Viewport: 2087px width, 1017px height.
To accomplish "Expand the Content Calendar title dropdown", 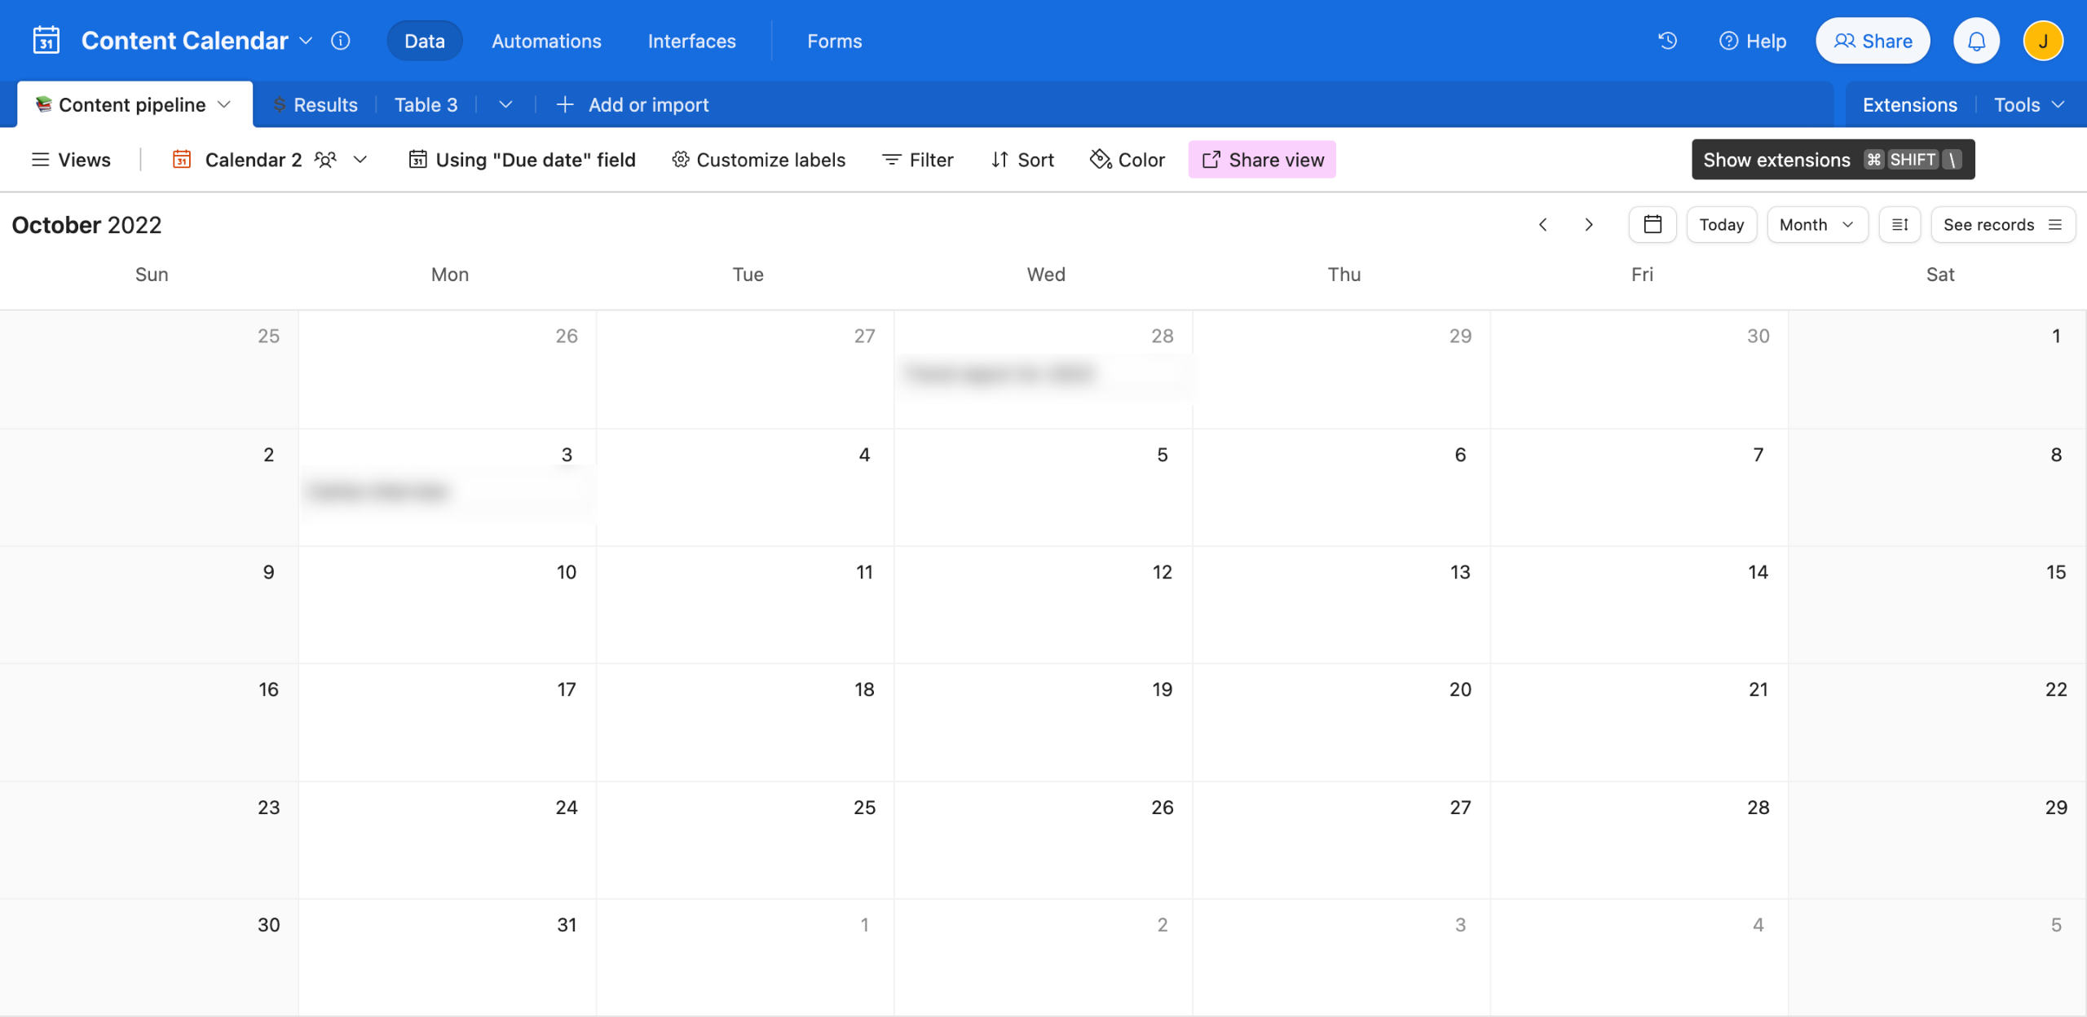I will tap(307, 41).
